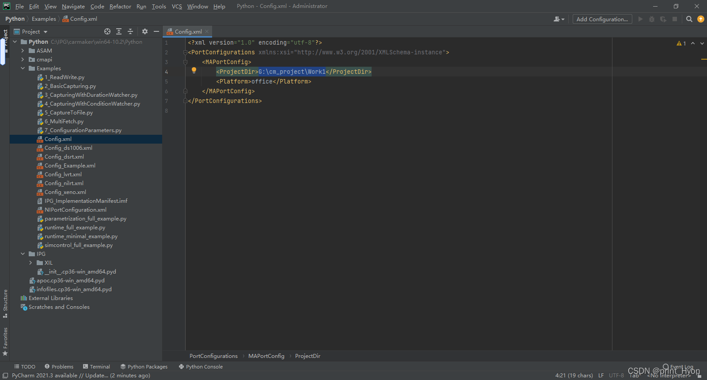Click the 4:21 caret position in status bar

pyautogui.click(x=574, y=375)
